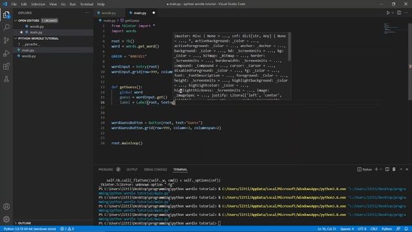
Task: Open the Accounts icon in activity bar
Action: coord(6,206)
